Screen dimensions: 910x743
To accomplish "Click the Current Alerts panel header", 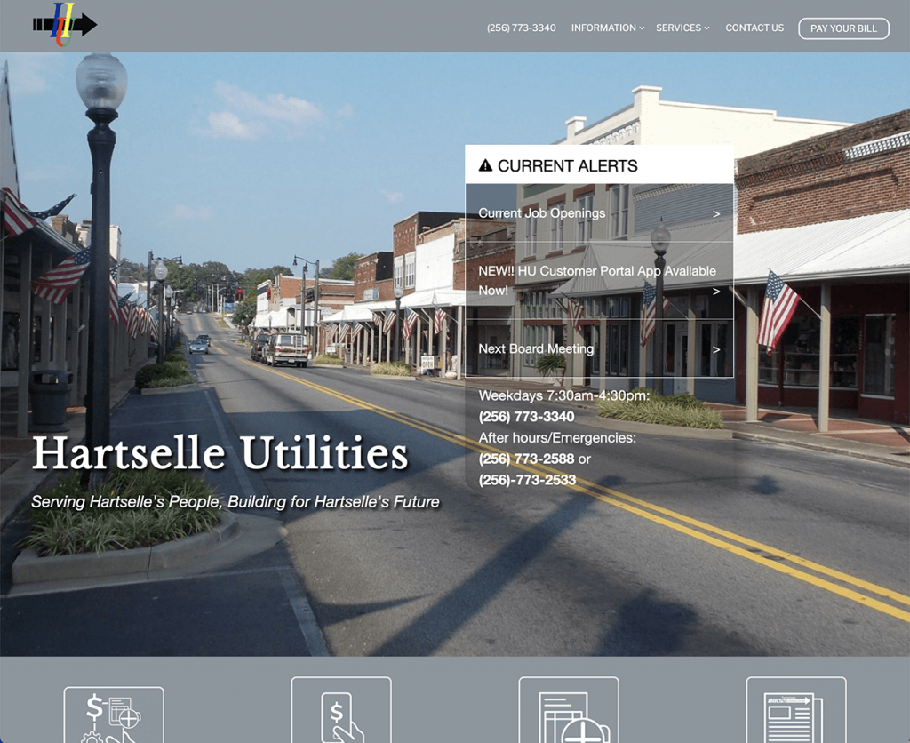I will pos(568,164).
